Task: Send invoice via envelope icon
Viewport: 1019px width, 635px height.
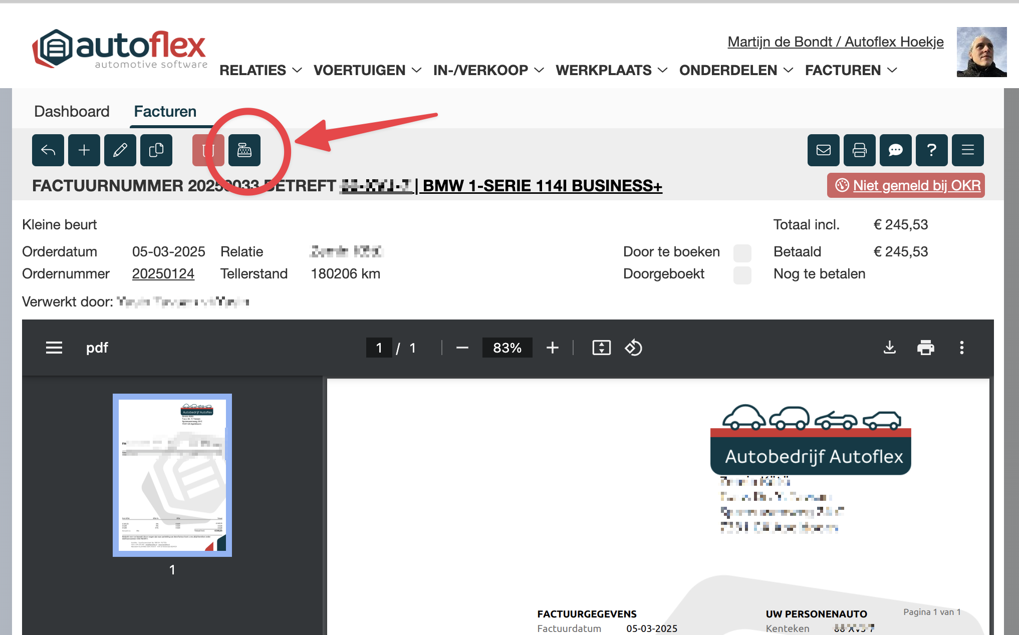Action: pyautogui.click(x=823, y=150)
